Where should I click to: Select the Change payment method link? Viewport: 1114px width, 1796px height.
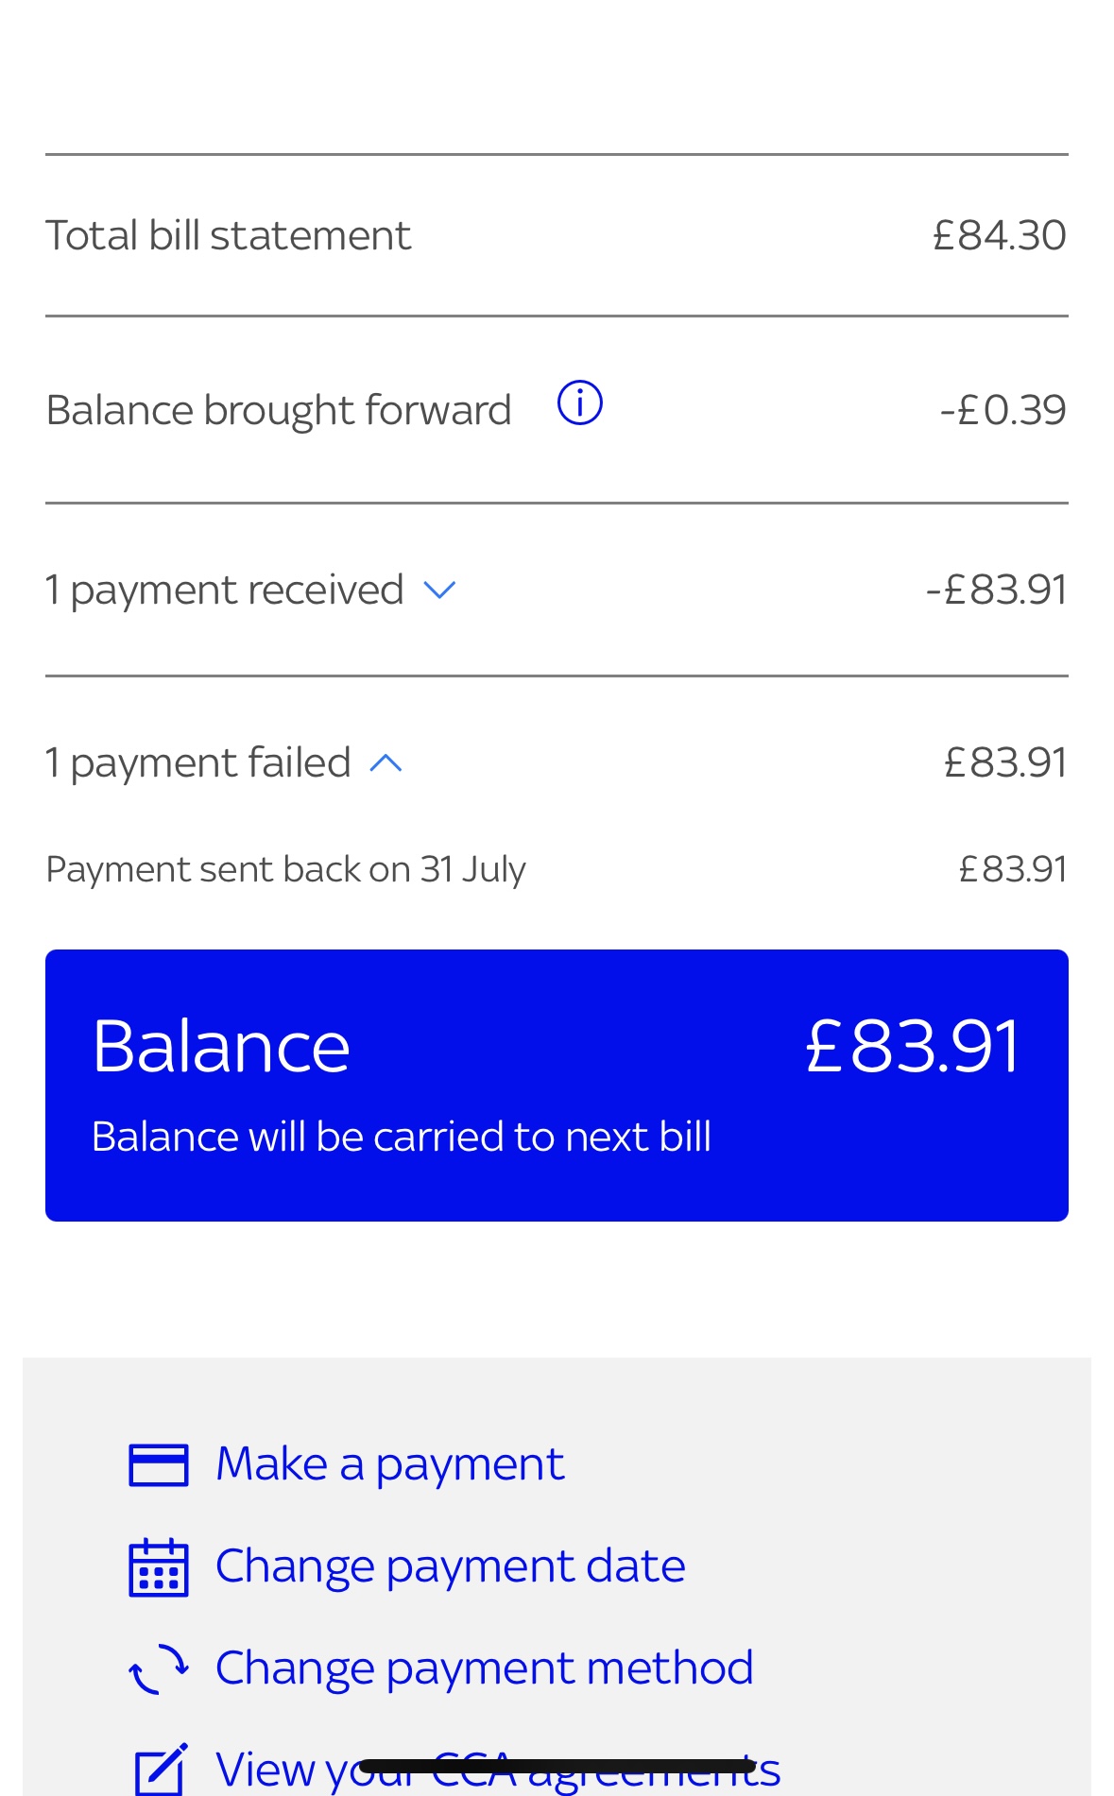click(484, 1668)
